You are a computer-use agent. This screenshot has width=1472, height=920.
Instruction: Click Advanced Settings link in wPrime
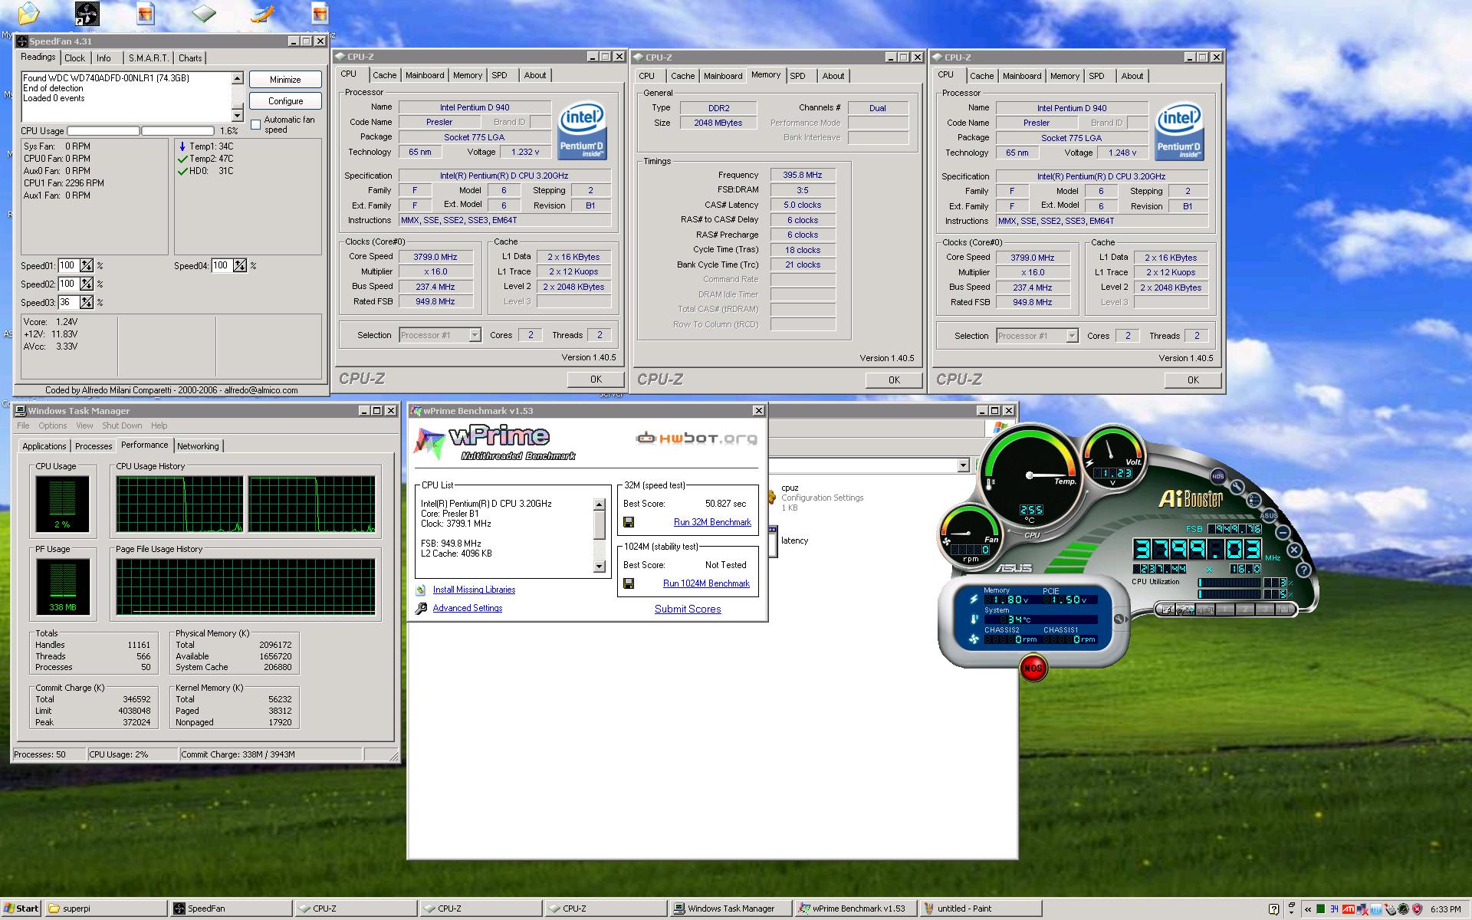click(468, 608)
